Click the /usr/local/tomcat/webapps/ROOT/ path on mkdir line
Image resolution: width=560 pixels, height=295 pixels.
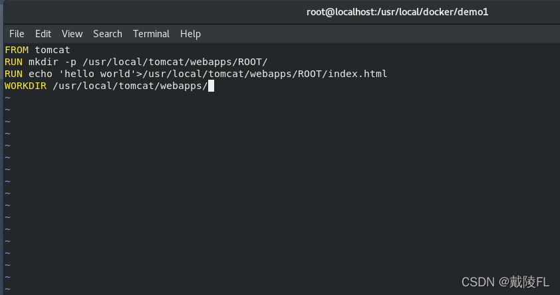point(175,62)
